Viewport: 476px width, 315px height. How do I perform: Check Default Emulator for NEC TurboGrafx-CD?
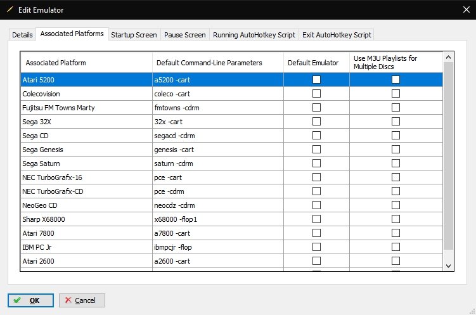click(x=316, y=191)
